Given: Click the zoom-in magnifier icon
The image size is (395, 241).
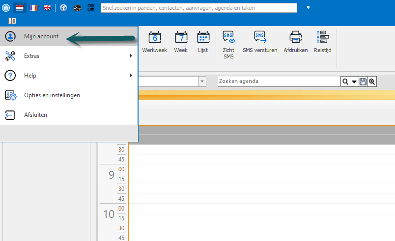Looking at the screenshot, I should click(372, 81).
